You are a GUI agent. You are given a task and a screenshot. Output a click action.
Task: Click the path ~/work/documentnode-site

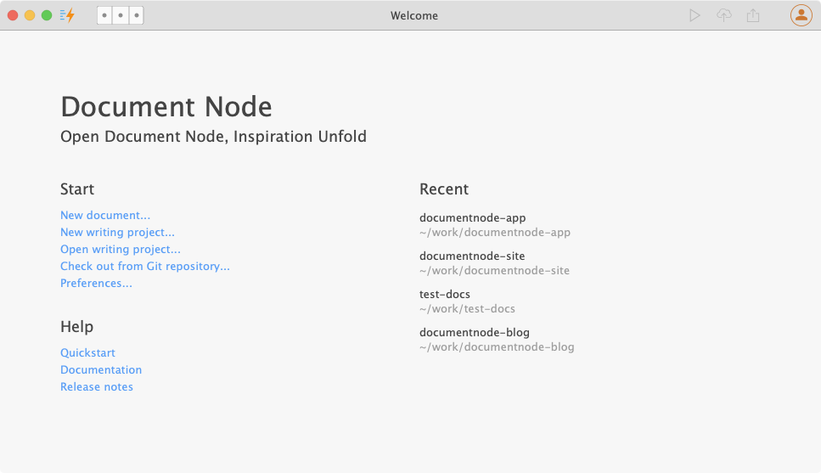point(494,271)
